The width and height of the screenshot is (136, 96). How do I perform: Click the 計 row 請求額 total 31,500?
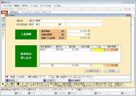click(x=72, y=65)
